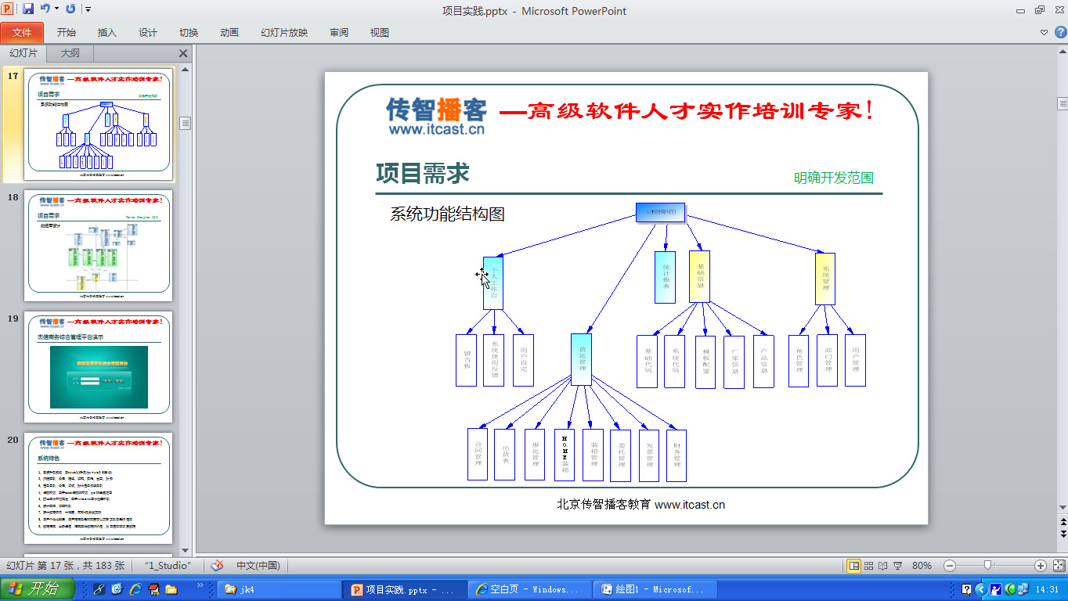Click the 80% zoom level button
1068x601 pixels.
click(x=922, y=566)
